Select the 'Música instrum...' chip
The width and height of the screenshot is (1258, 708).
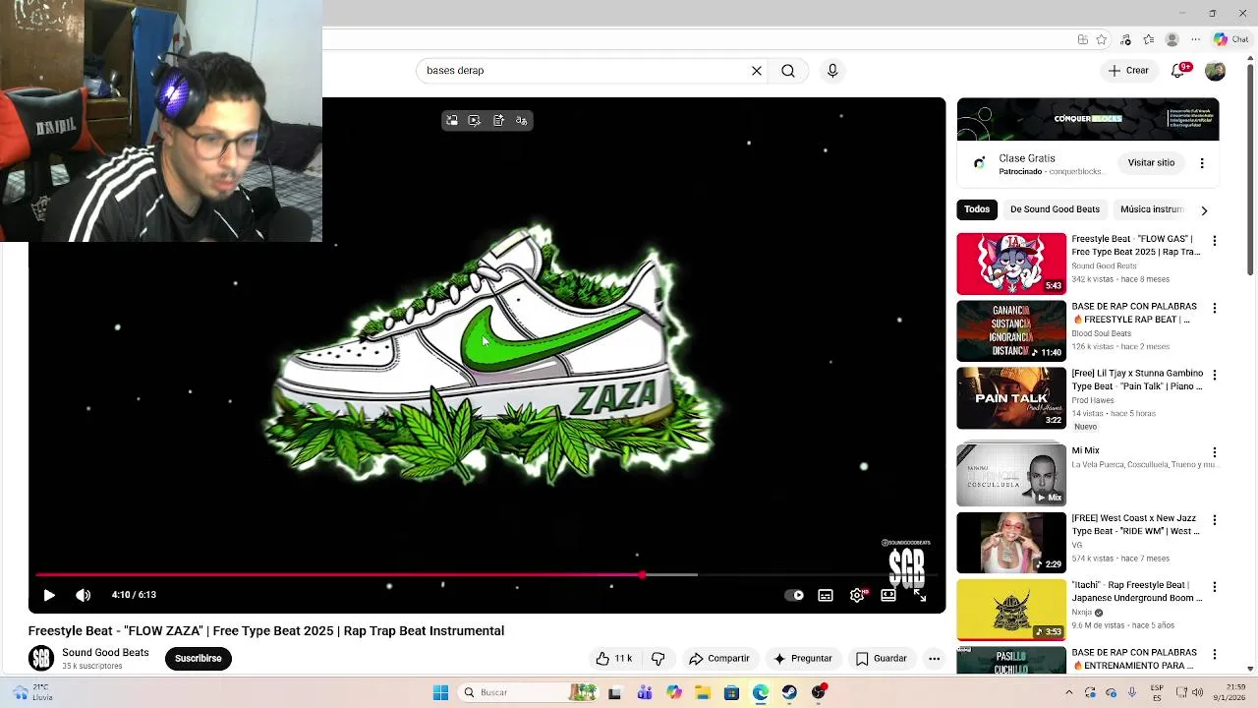pyautogui.click(x=1152, y=209)
